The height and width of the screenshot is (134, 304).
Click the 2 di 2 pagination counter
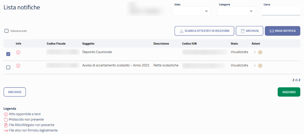296,80
